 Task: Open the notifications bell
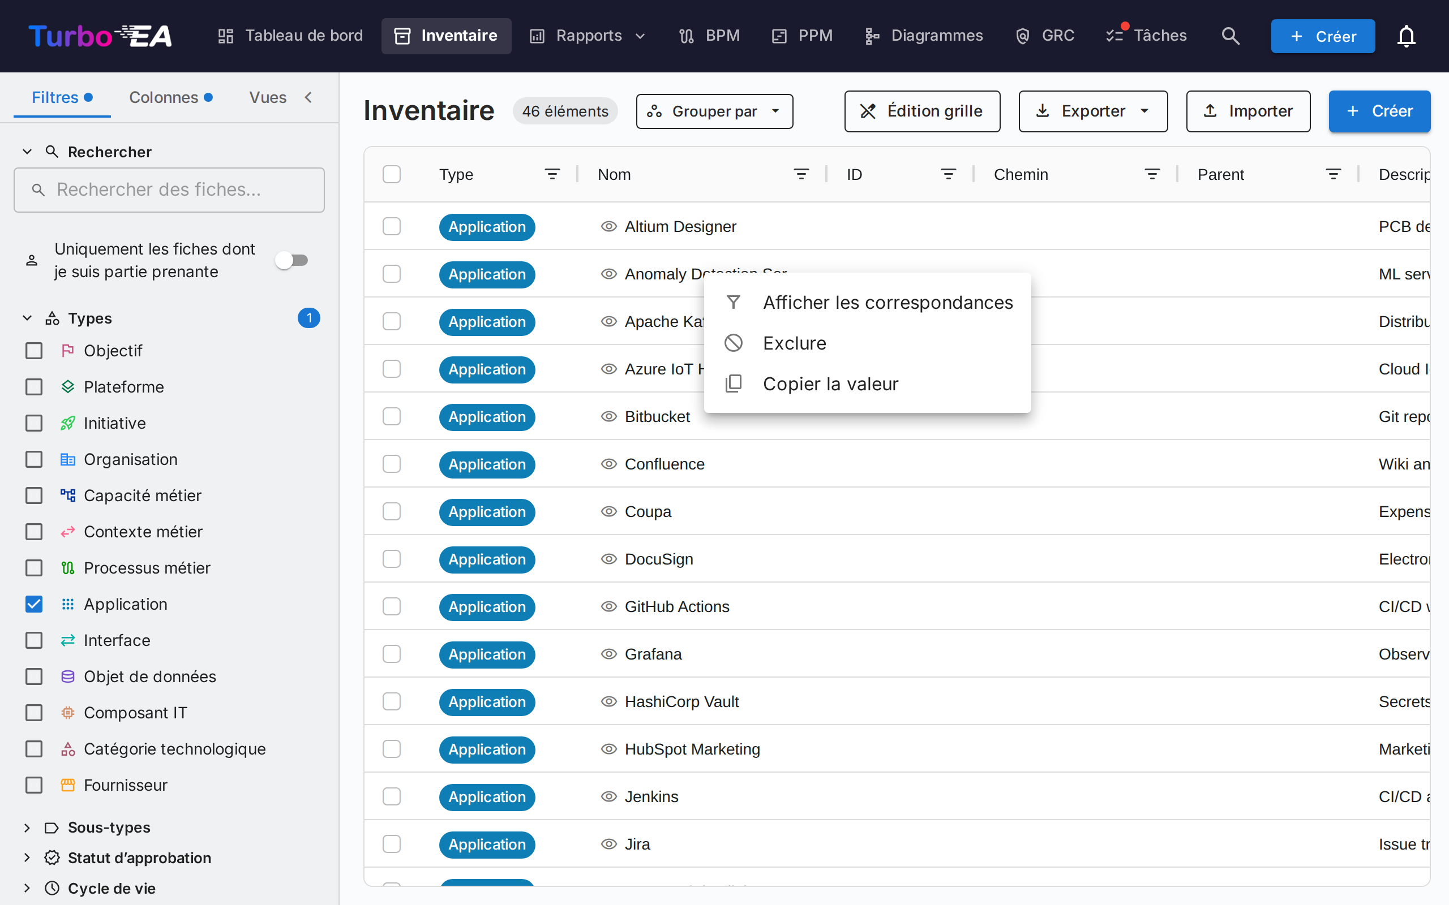(1406, 36)
